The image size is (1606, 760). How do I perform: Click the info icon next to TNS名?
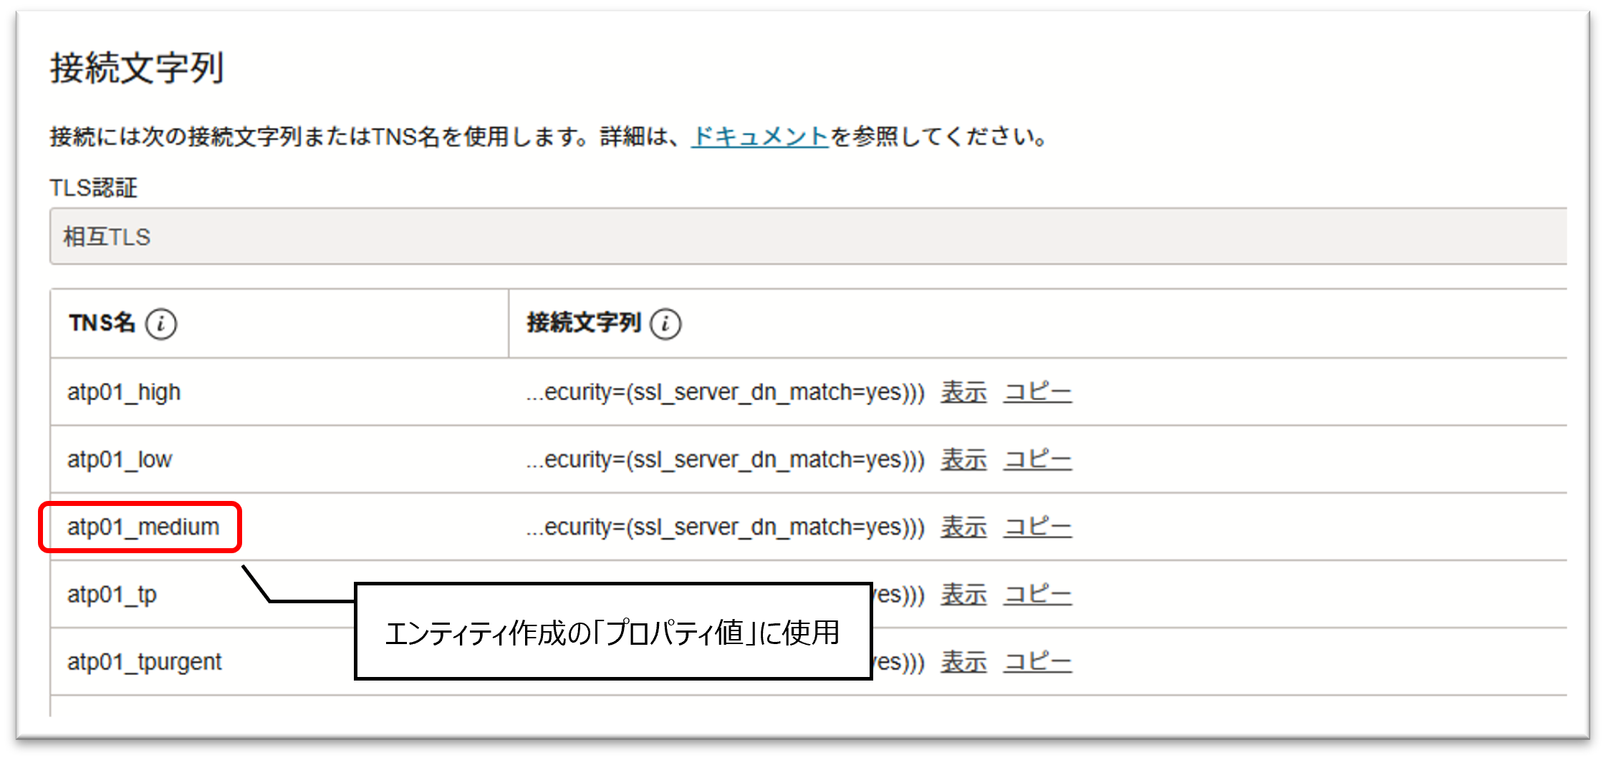160,324
